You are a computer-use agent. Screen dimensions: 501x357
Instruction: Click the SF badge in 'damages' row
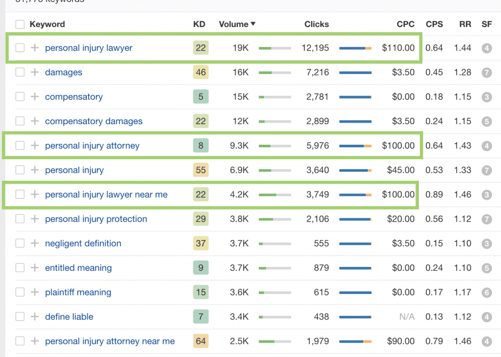tap(486, 72)
